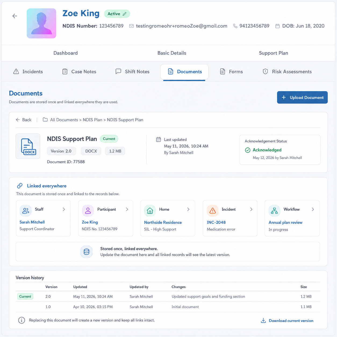The width and height of the screenshot is (337, 337).
Task: Click the Shift Notes speech bubble icon
Action: (118, 71)
